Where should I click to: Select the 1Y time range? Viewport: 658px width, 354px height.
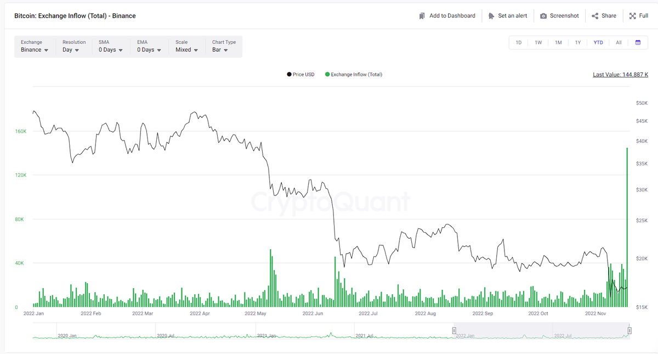click(x=578, y=42)
